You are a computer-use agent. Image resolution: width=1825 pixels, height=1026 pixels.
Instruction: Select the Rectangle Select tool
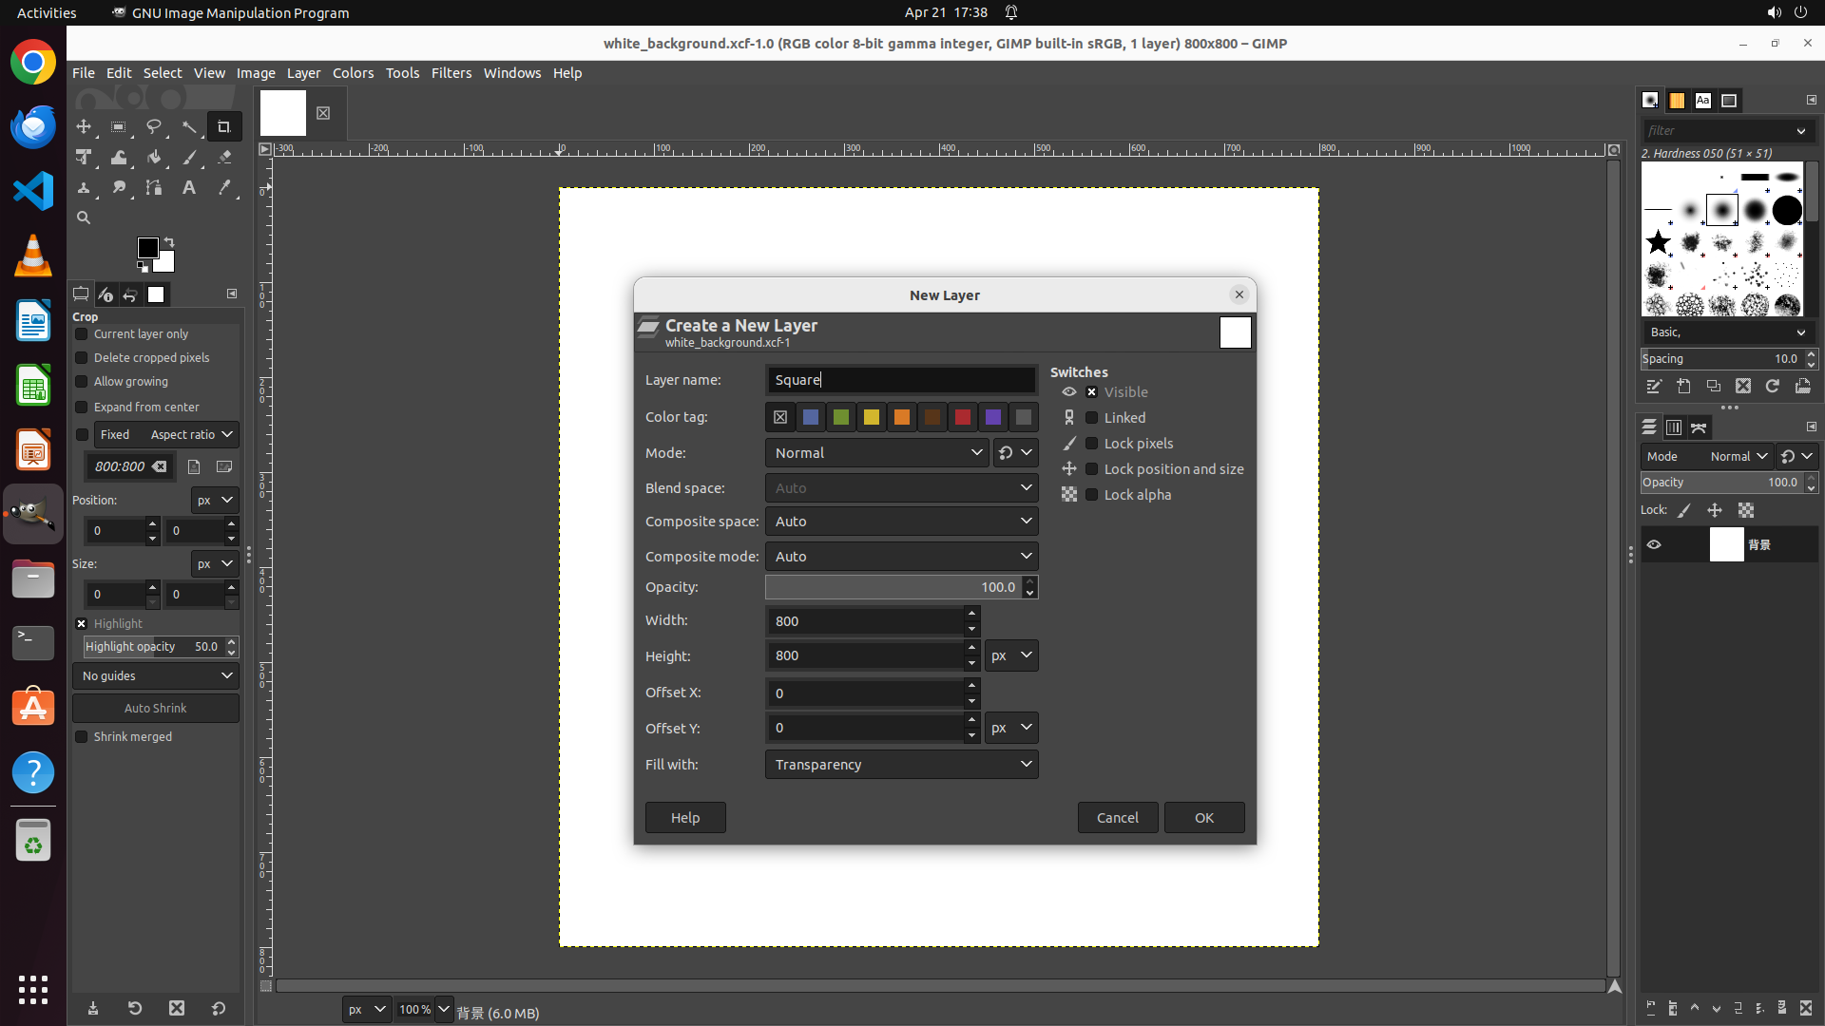pyautogui.click(x=119, y=126)
